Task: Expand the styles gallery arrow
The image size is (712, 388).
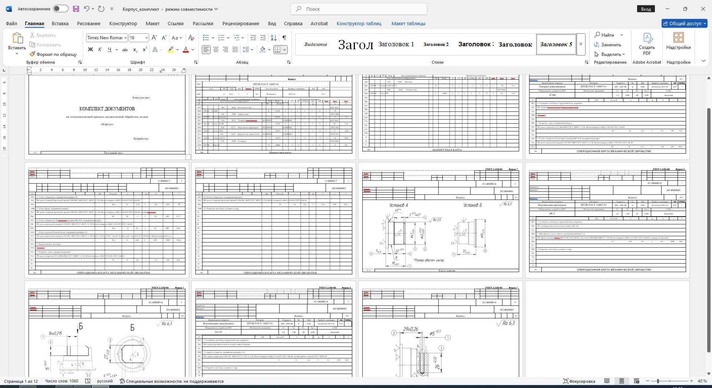Action: point(581,44)
